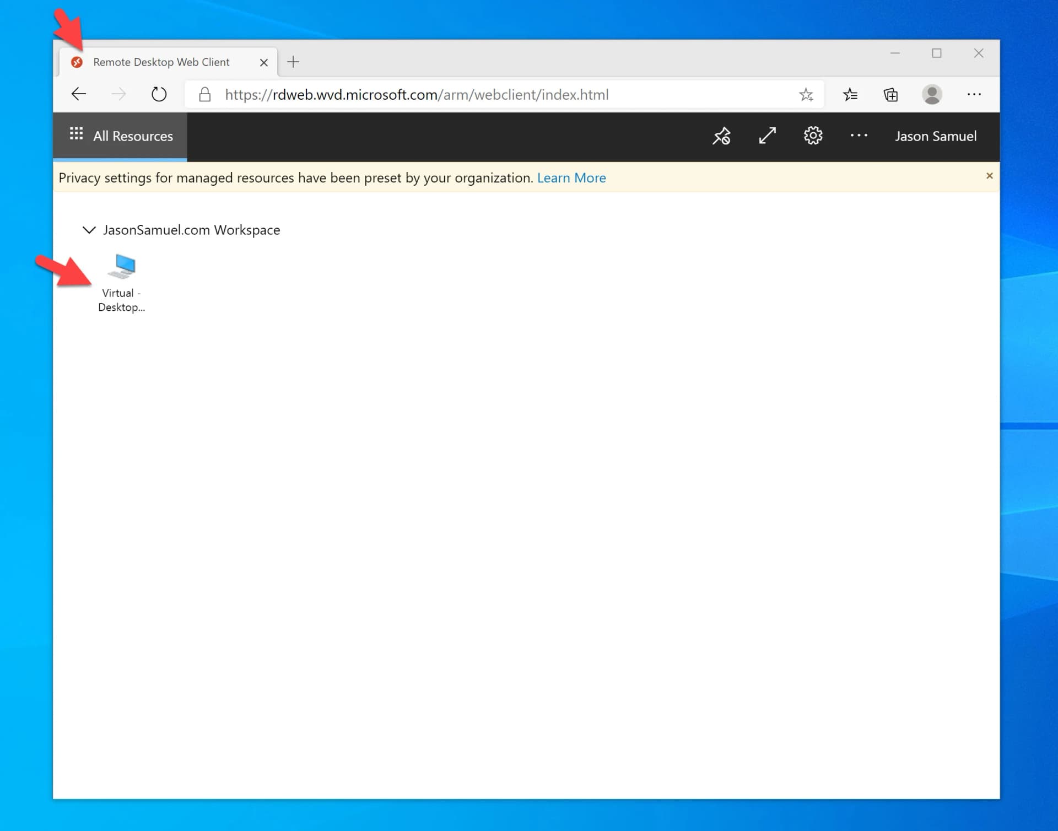Open the browser Settings and more menu
Screen dimensions: 1058x831
[x=974, y=94]
